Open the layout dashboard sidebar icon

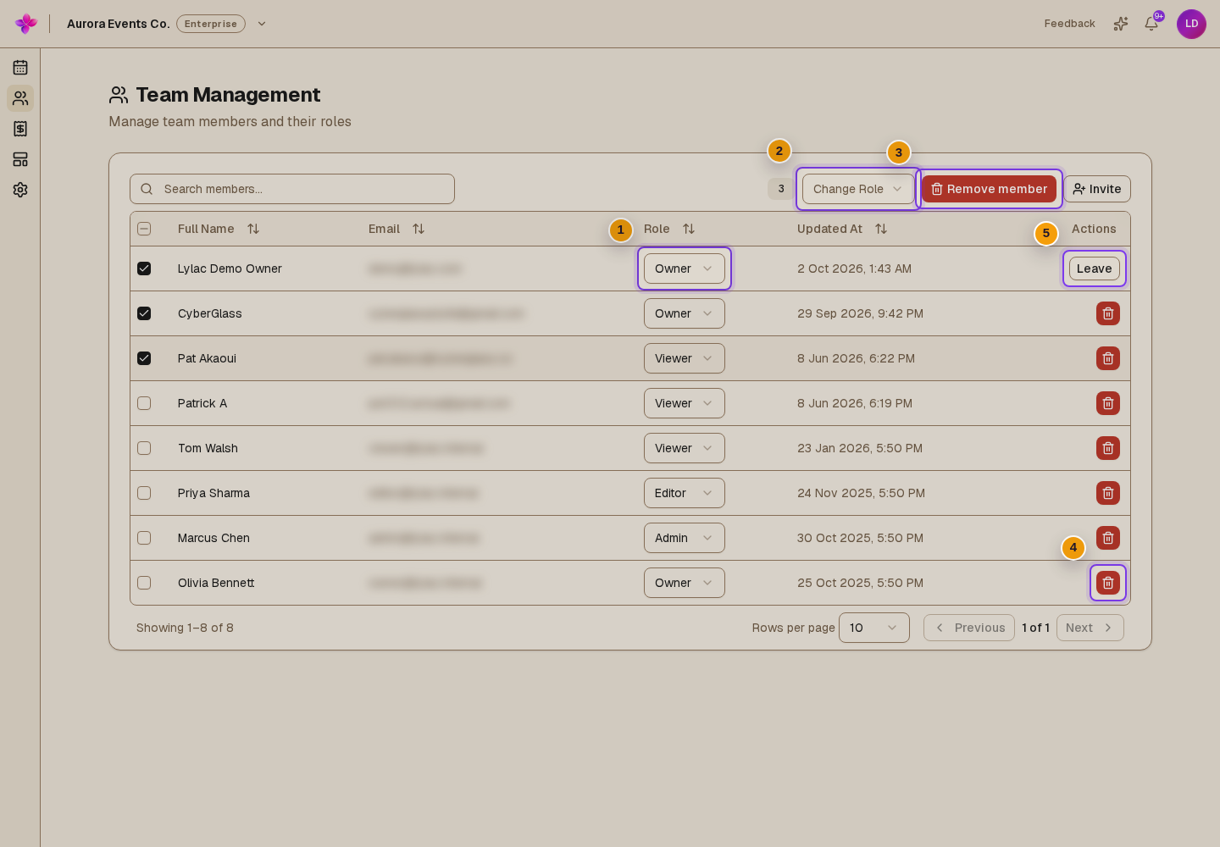(20, 159)
